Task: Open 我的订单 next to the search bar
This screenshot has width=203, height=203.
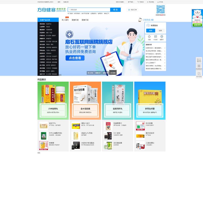Action: click(x=132, y=10)
